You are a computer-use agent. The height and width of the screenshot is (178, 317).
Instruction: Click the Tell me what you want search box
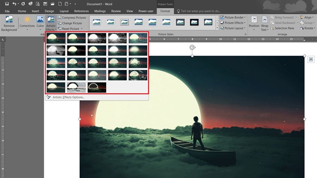200,11
